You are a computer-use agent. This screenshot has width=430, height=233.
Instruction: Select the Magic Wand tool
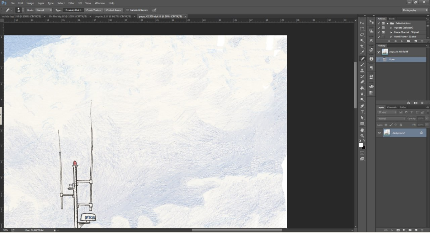362,41
